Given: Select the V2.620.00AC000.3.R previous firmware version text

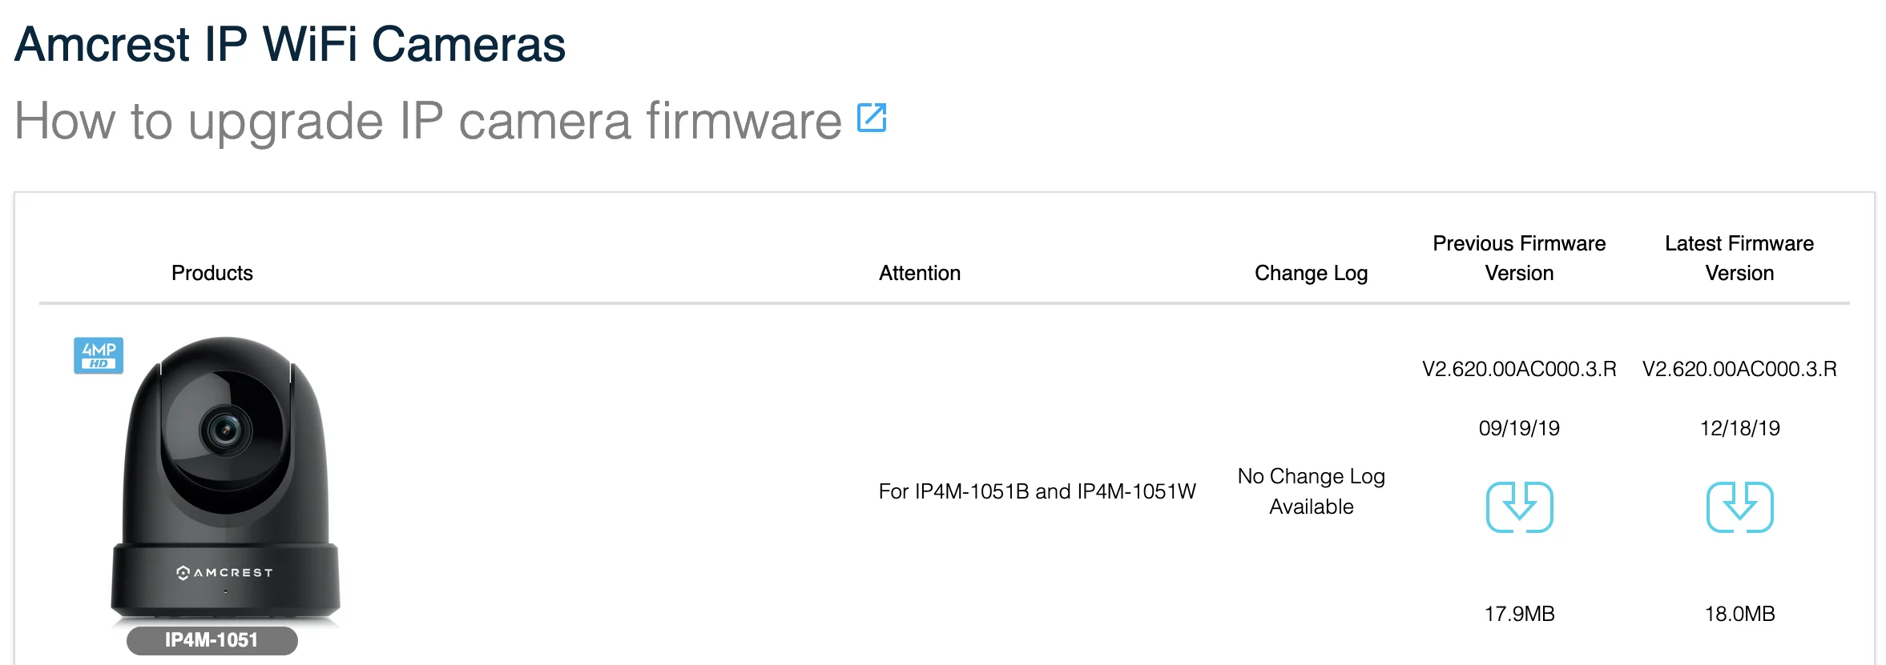Looking at the screenshot, I should (1519, 369).
